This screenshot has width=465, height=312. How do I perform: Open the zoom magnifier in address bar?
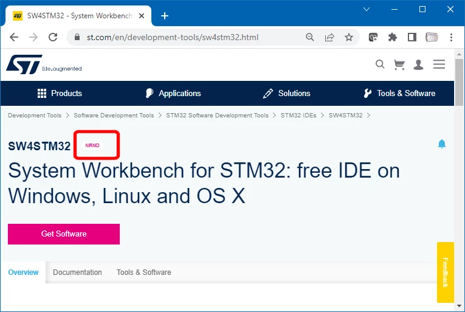(309, 37)
